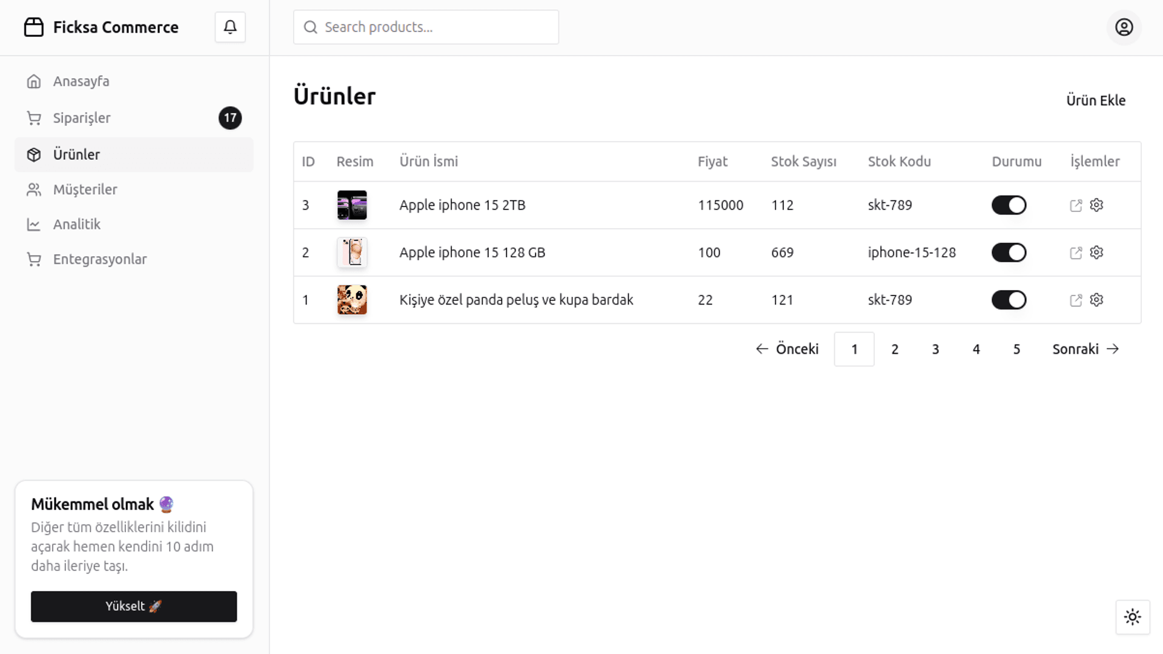The width and height of the screenshot is (1163, 654).
Task: Select page 3 in pagination
Action: tap(935, 349)
